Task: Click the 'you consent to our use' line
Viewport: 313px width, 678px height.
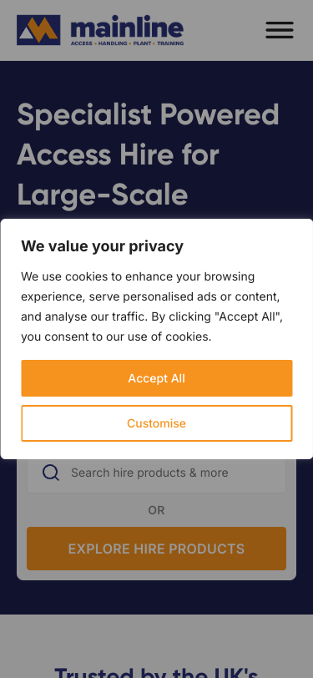Action: [116, 336]
